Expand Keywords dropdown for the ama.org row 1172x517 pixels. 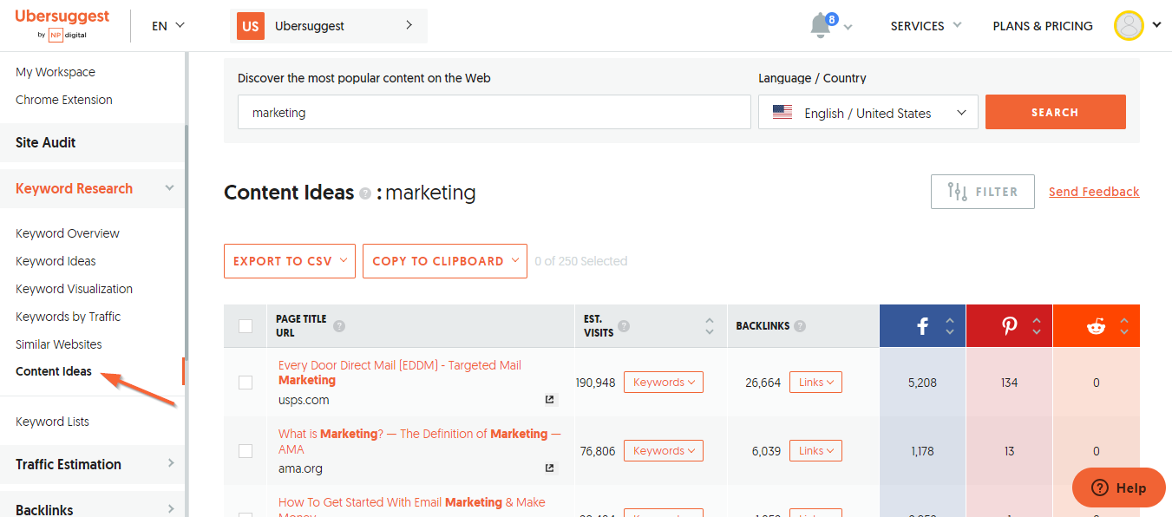(664, 451)
